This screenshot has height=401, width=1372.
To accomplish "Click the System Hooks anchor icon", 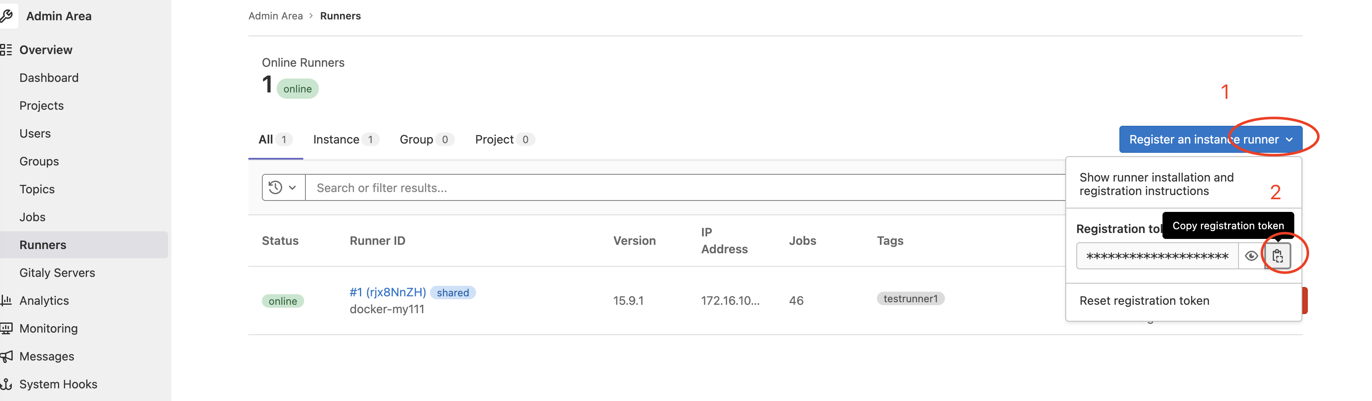I will [x=6, y=384].
